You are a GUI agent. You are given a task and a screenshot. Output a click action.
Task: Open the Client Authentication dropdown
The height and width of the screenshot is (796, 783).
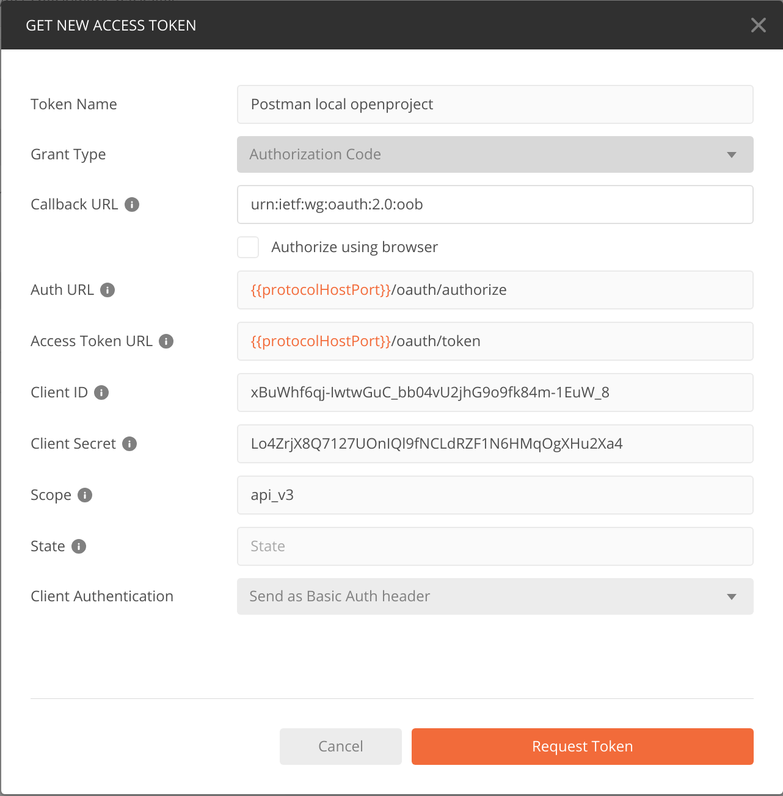(x=495, y=596)
